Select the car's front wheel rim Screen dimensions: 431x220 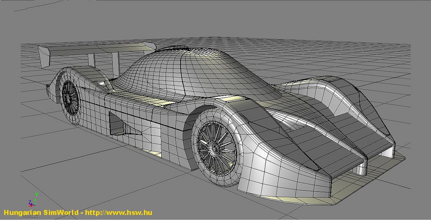tap(215, 148)
